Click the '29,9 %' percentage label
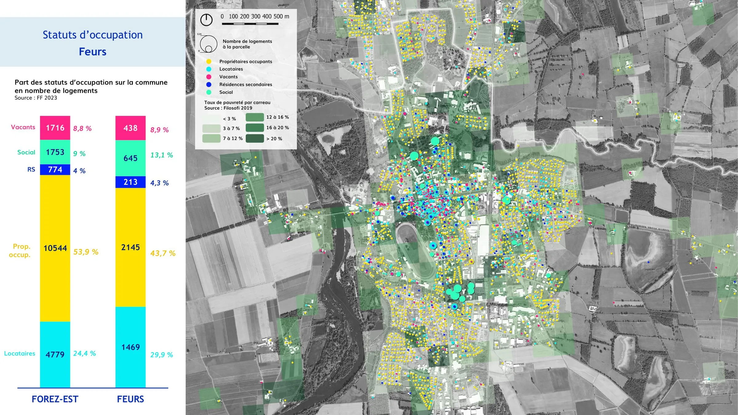 click(x=162, y=355)
